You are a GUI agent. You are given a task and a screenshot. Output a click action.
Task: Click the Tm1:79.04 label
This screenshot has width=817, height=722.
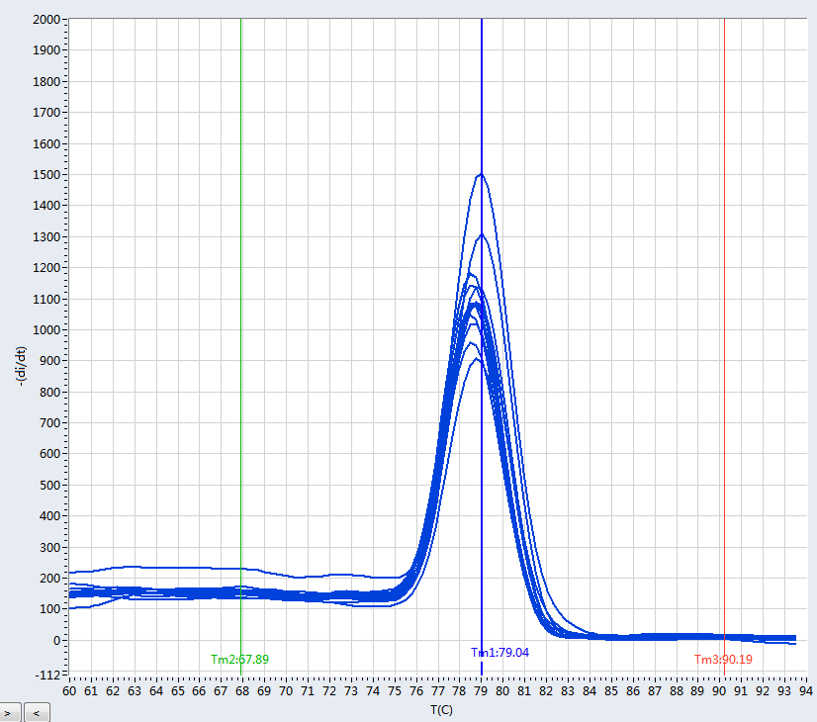500,653
